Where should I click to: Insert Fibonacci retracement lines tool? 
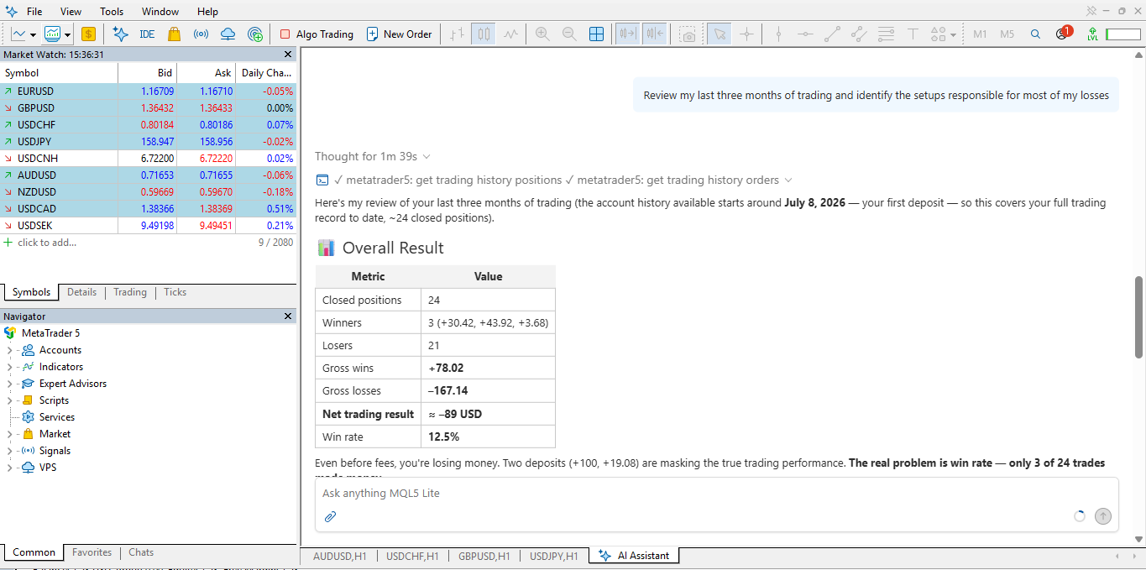coord(886,34)
